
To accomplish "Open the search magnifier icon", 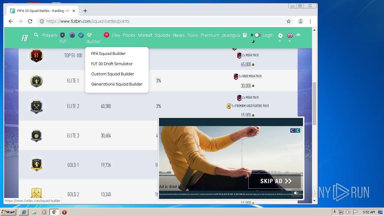I will point(36,35).
